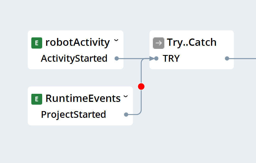
Task: Click the gray arrow icon of Try..Catch
Action: point(158,43)
